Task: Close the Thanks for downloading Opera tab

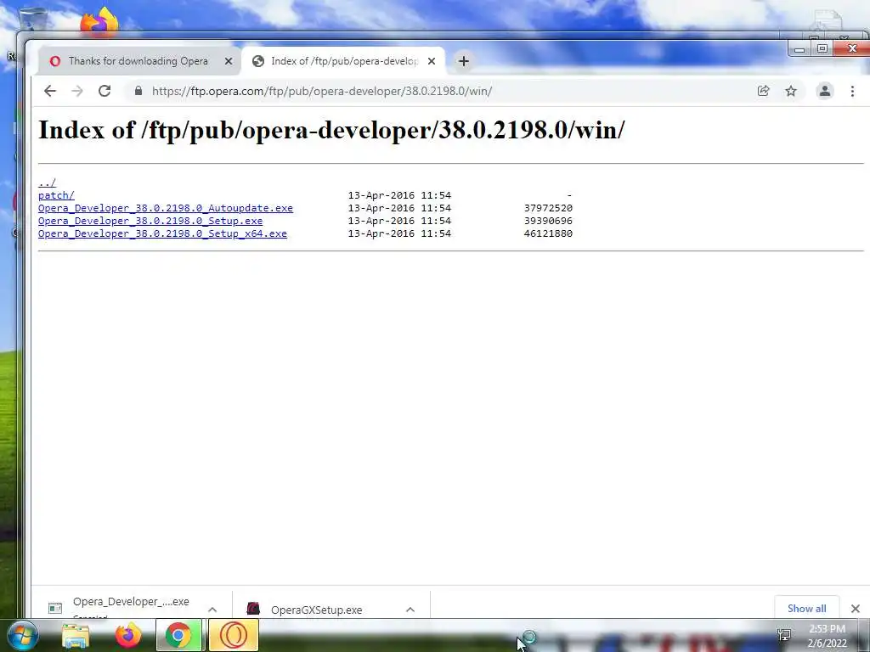Action: pos(228,61)
